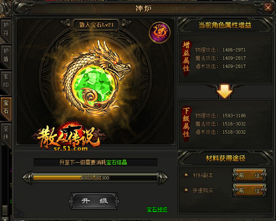Viewport: 276px width, 221px height.
Task: Select the 宝石 side tab
Action: tap(6, 107)
